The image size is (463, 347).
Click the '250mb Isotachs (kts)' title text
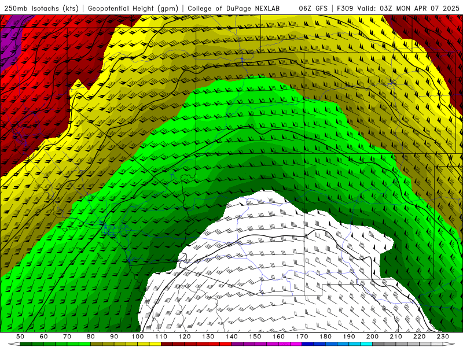pos(41,9)
